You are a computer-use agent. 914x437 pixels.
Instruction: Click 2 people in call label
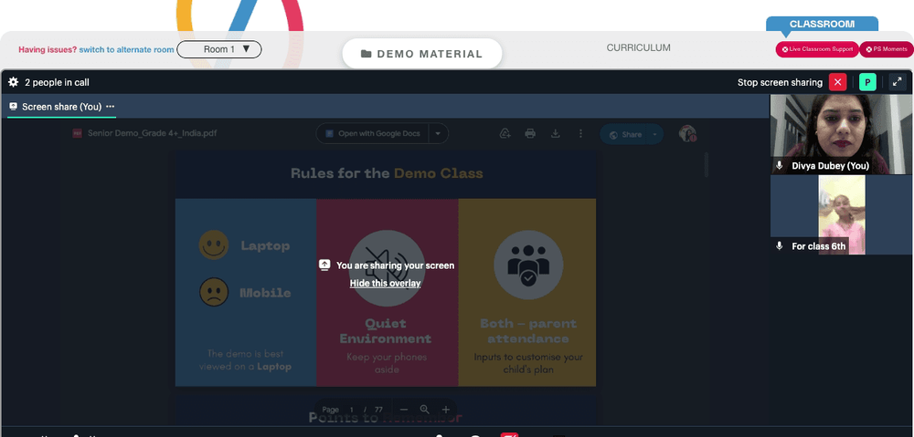pyautogui.click(x=57, y=83)
